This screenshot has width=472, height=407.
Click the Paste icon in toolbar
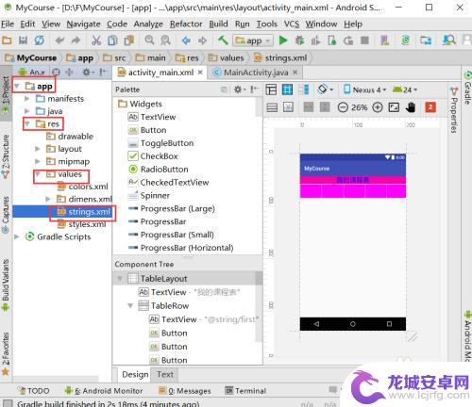coord(129,41)
